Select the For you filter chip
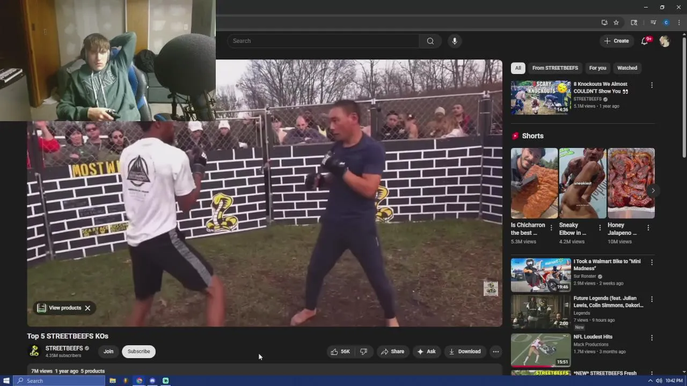The width and height of the screenshot is (687, 386). tap(597, 68)
